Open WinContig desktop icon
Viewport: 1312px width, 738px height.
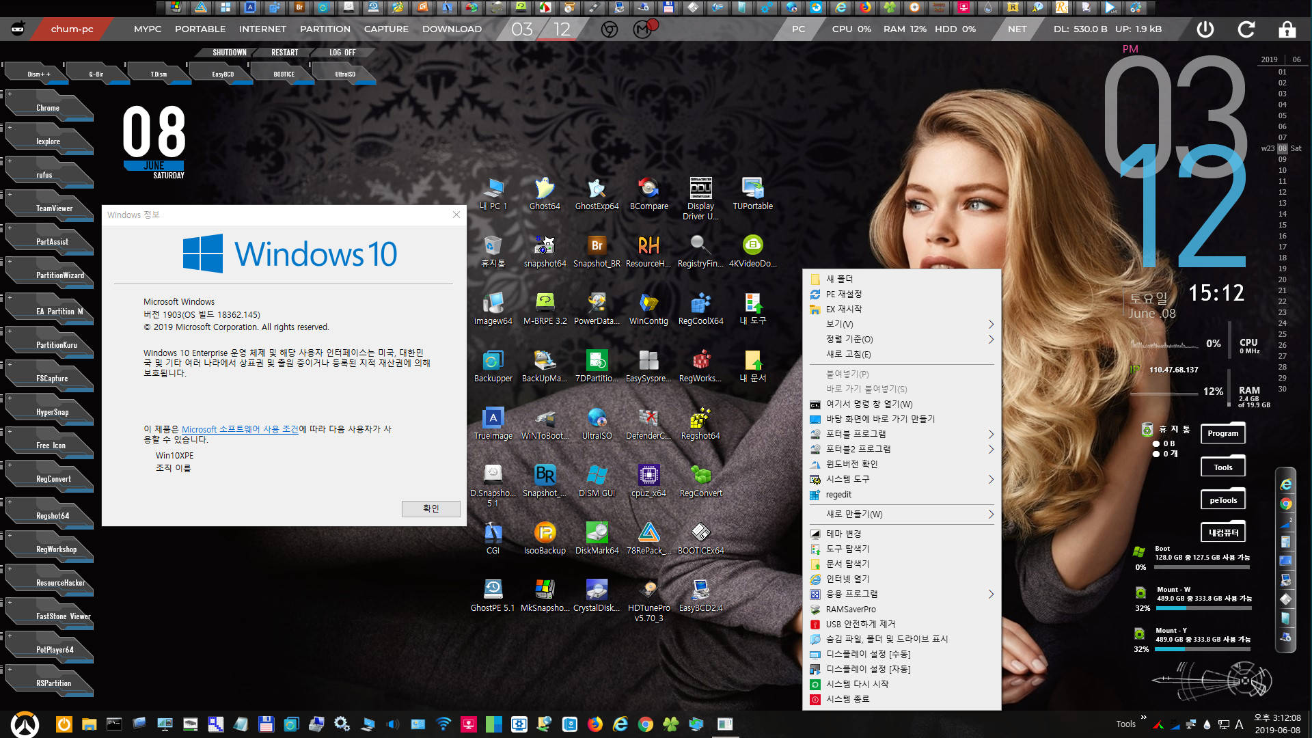(648, 309)
